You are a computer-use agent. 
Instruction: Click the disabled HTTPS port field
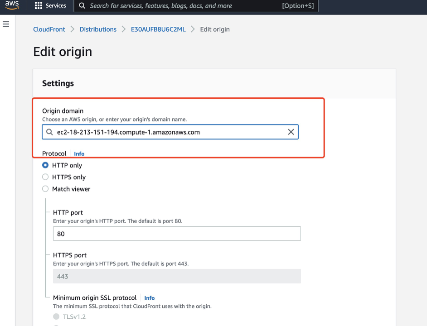(x=177, y=276)
